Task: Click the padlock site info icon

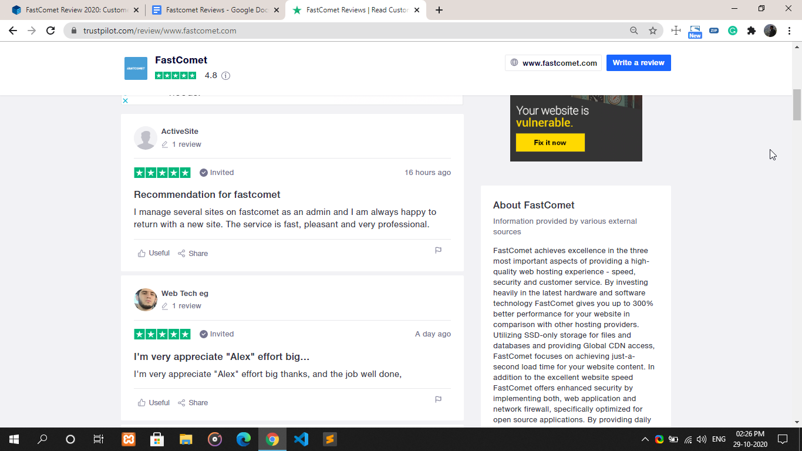Action: [x=74, y=31]
